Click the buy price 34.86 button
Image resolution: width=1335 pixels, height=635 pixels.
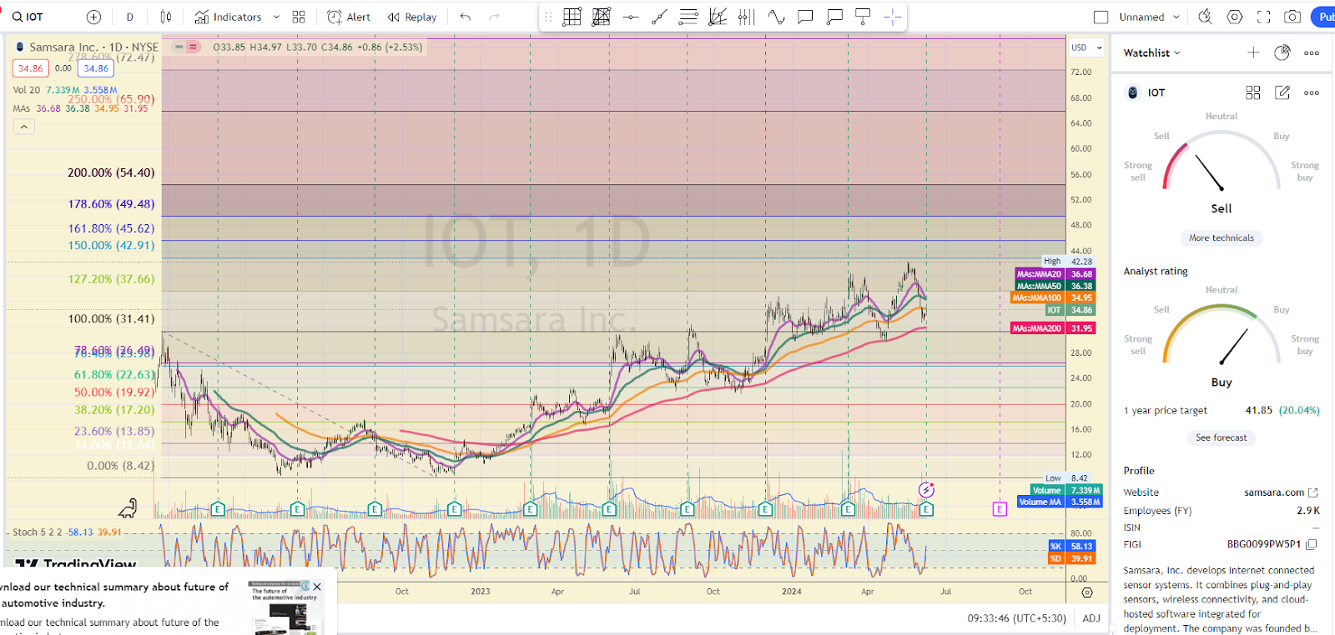point(96,68)
